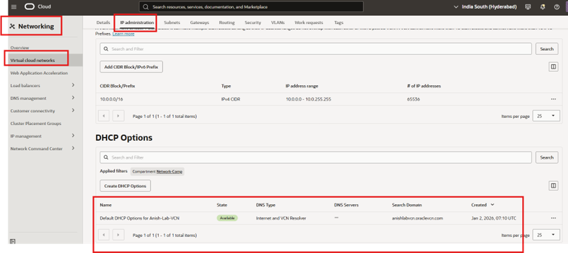Expand the DNS management sidebar section
The height and width of the screenshot is (253, 568).
(x=73, y=98)
